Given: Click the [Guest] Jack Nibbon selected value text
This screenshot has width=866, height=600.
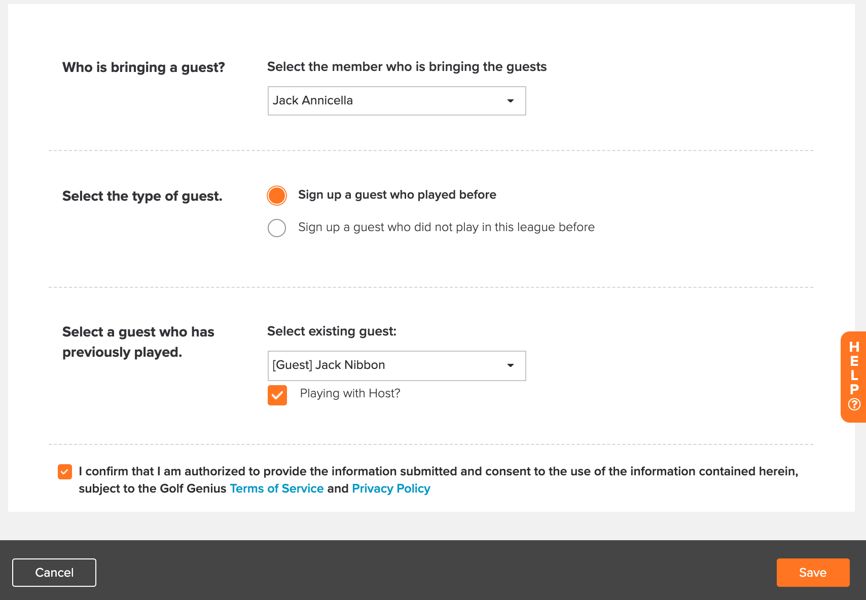Looking at the screenshot, I should click(329, 365).
